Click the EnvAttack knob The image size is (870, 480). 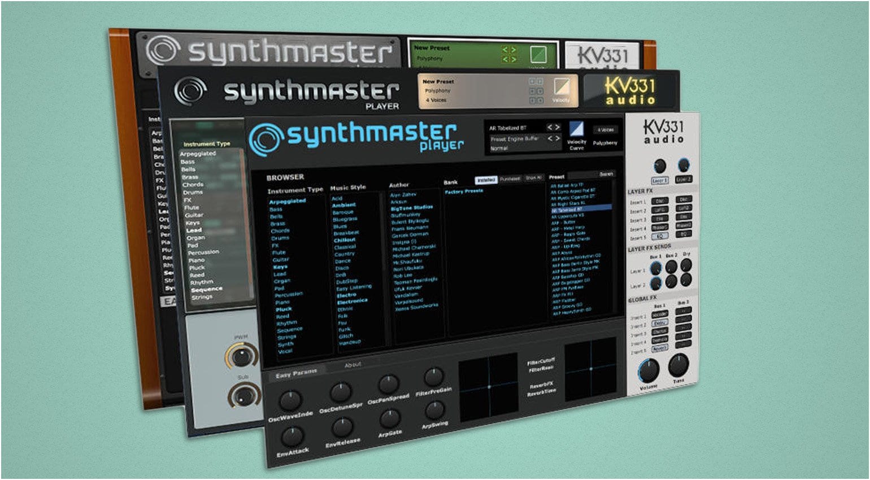click(x=292, y=437)
